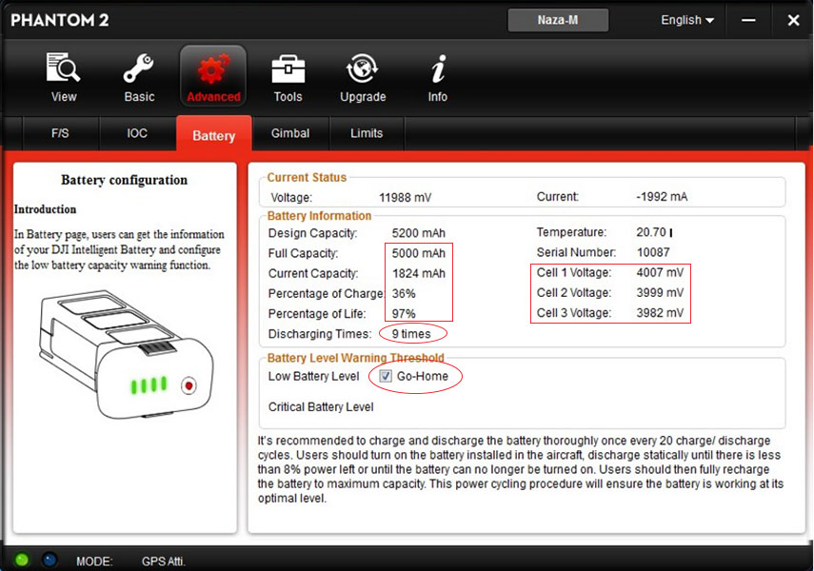Click the Temperature value 20.70

coord(651,232)
